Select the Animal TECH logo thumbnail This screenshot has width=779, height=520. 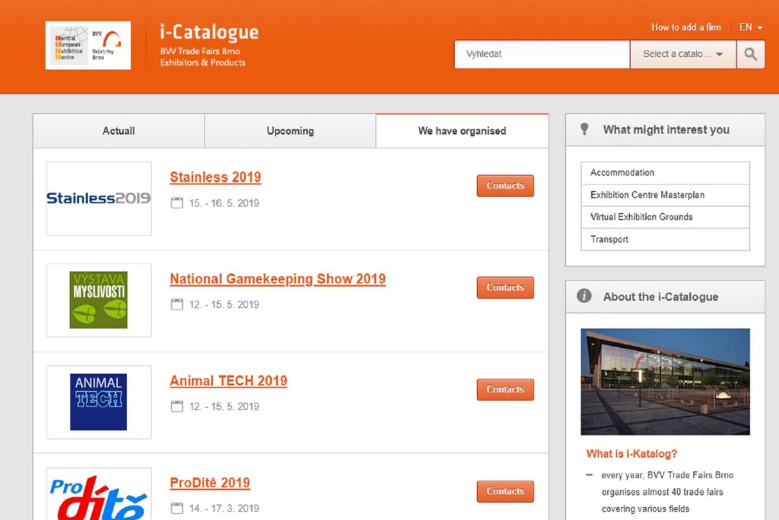(99, 402)
